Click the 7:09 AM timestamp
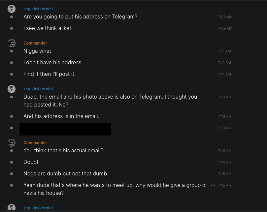The width and height of the screenshot is (267, 212). point(225,28)
